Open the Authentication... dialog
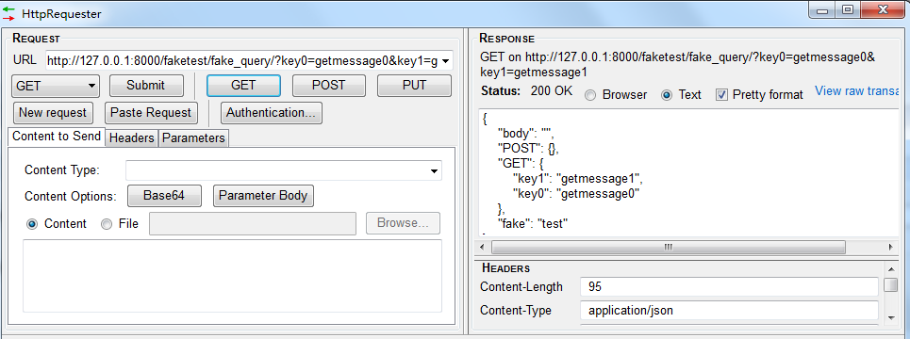The width and height of the screenshot is (910, 339). [x=272, y=112]
